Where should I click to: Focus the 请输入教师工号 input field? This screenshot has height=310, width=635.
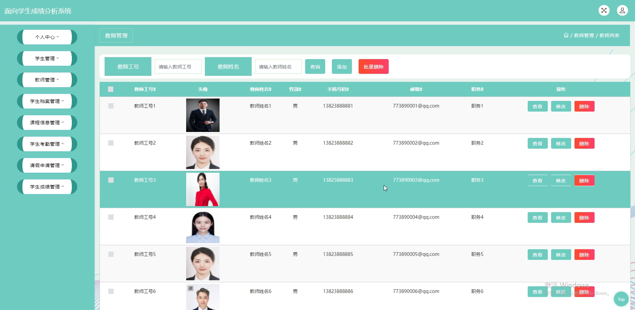[178, 66]
